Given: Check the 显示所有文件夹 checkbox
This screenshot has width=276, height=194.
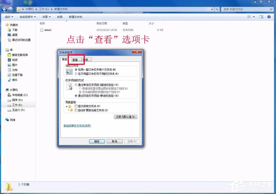Looking at the screenshot, I should point(76,106).
